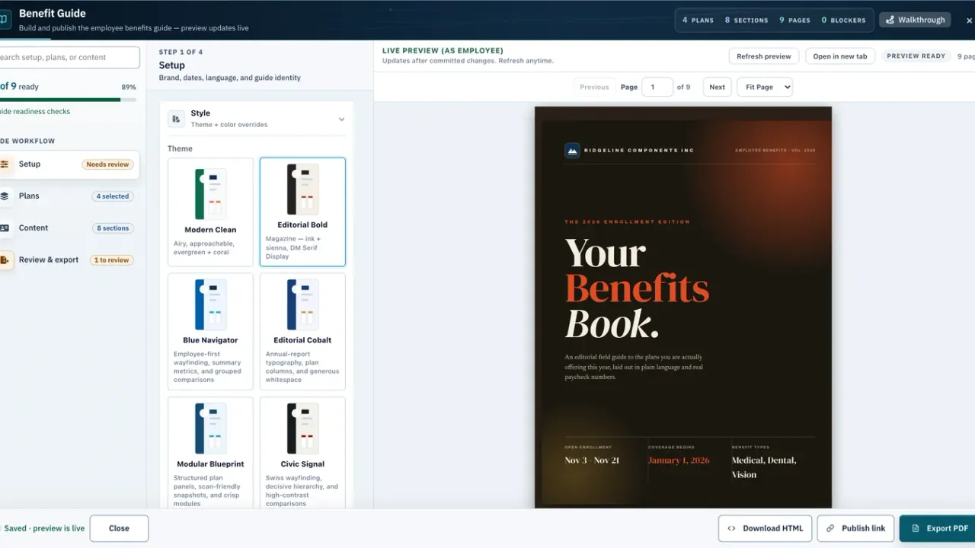Click the Review & export icon
The height and width of the screenshot is (548, 975).
click(x=5, y=260)
